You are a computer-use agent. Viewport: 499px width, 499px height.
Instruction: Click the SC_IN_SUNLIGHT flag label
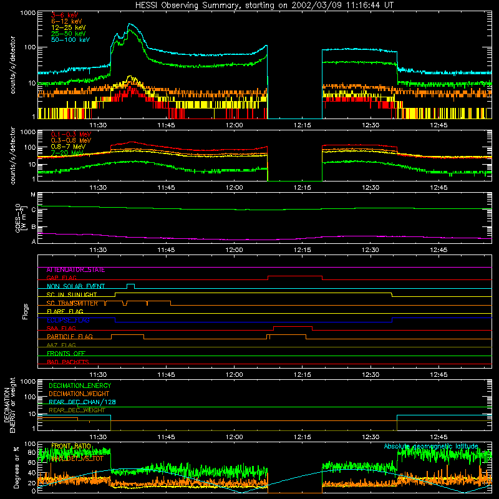point(72,294)
